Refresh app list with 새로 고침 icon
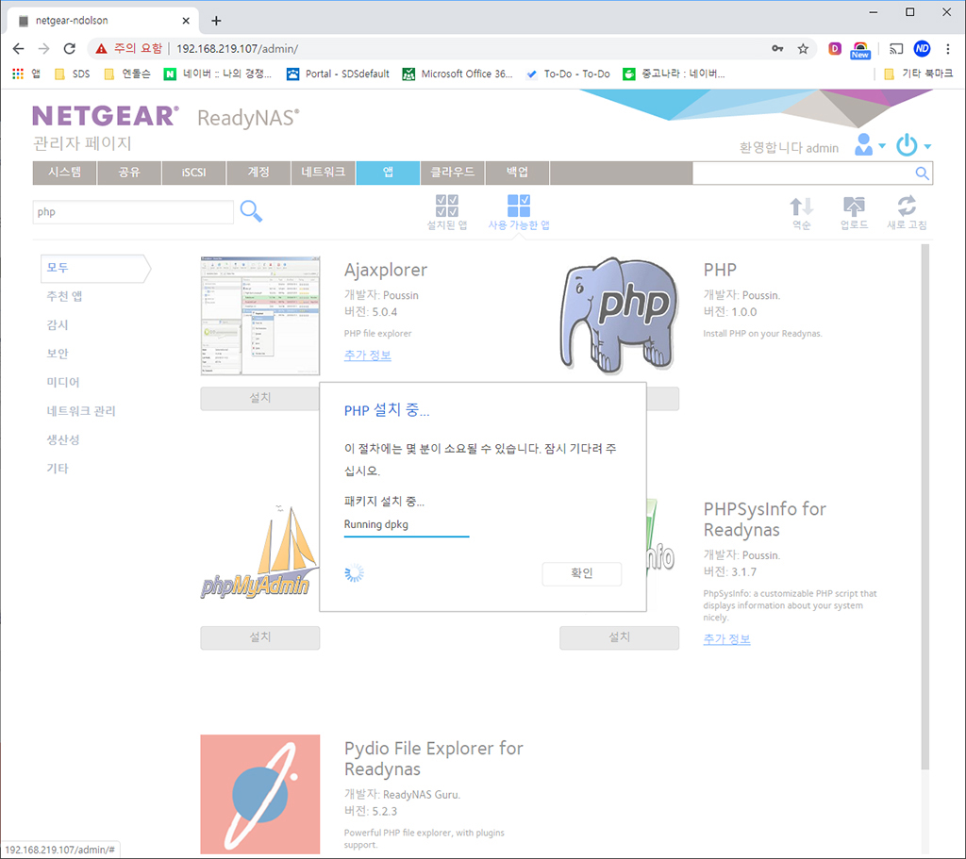 pyautogui.click(x=907, y=206)
